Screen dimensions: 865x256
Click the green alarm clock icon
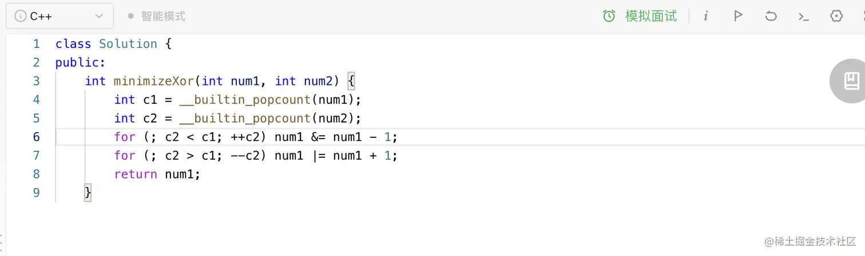click(x=609, y=16)
